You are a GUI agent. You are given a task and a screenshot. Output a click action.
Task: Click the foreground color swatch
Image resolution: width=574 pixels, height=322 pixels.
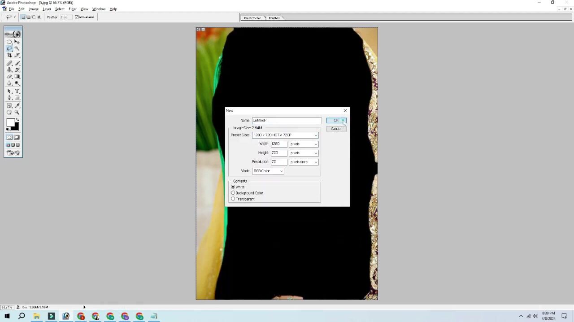tap(10, 123)
